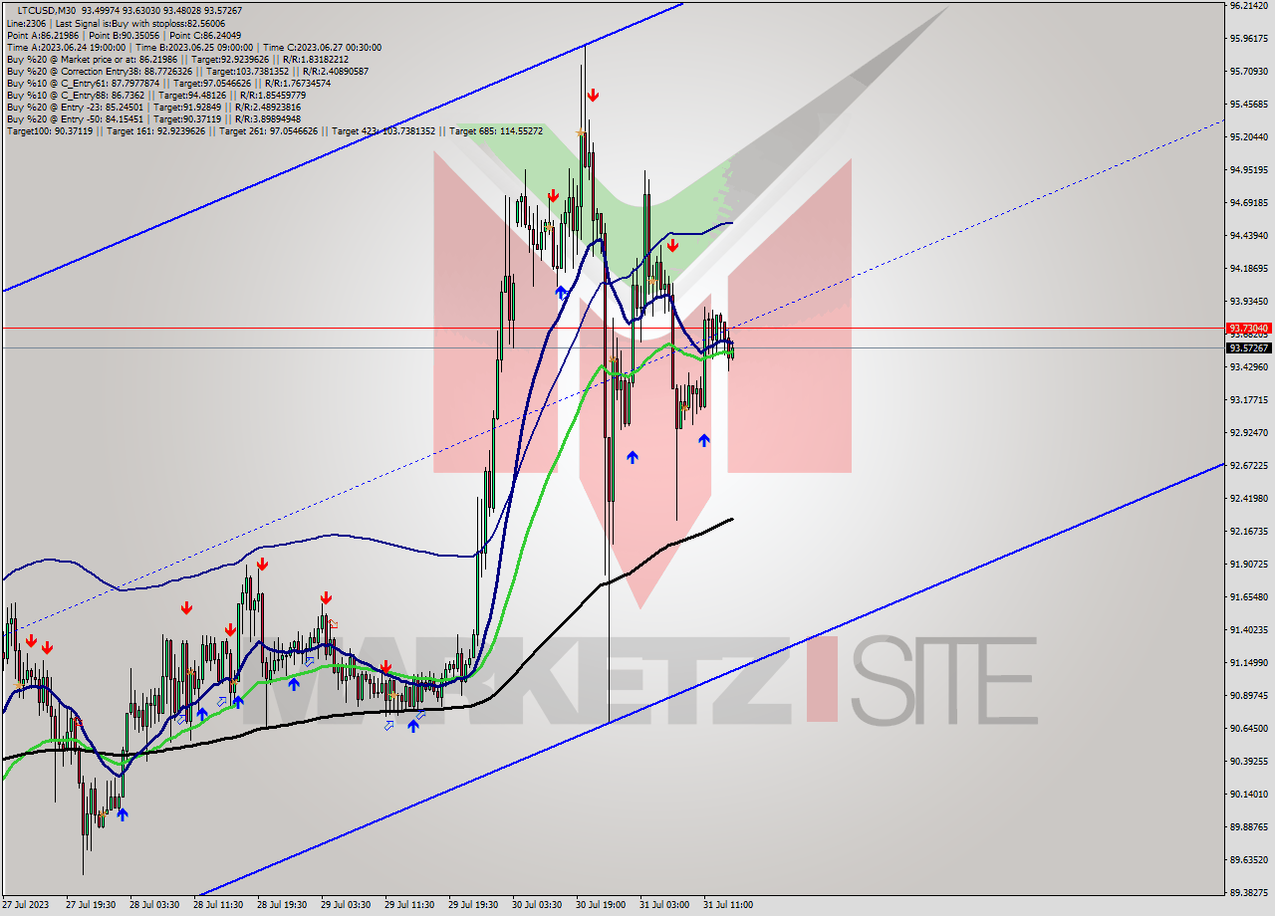The width and height of the screenshot is (1275, 916).
Task: Click the '29 Jul 19:30' time axis label
Action: pyautogui.click(x=473, y=905)
